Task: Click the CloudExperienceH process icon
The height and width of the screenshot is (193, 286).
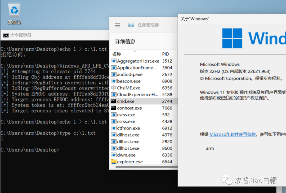Action: [114, 94]
